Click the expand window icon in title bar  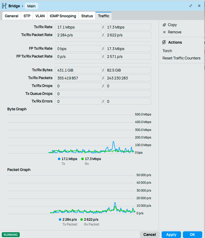coord(191,6)
